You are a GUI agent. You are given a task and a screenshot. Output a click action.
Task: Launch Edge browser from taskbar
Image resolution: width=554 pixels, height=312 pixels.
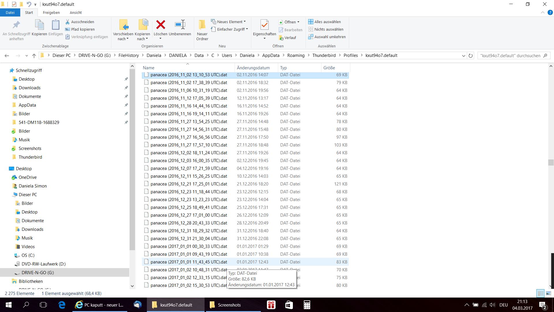pyautogui.click(x=62, y=305)
